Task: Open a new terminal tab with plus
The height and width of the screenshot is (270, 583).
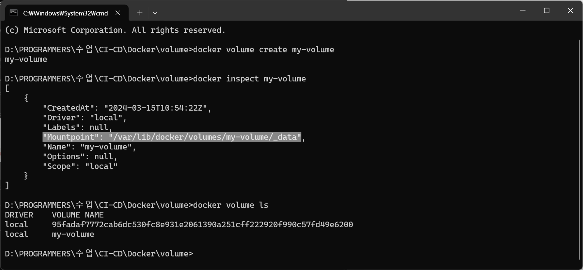Action: tap(140, 13)
